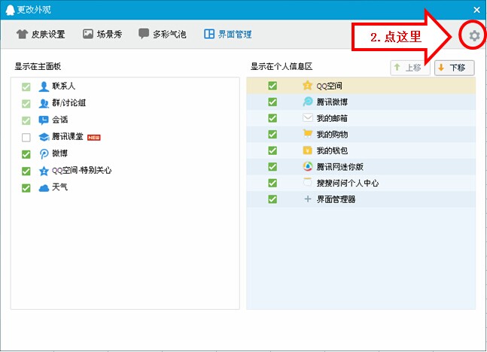This screenshot has height=352, width=487.
Task: Click the 群/讨论组 group icon
Action: click(44, 103)
